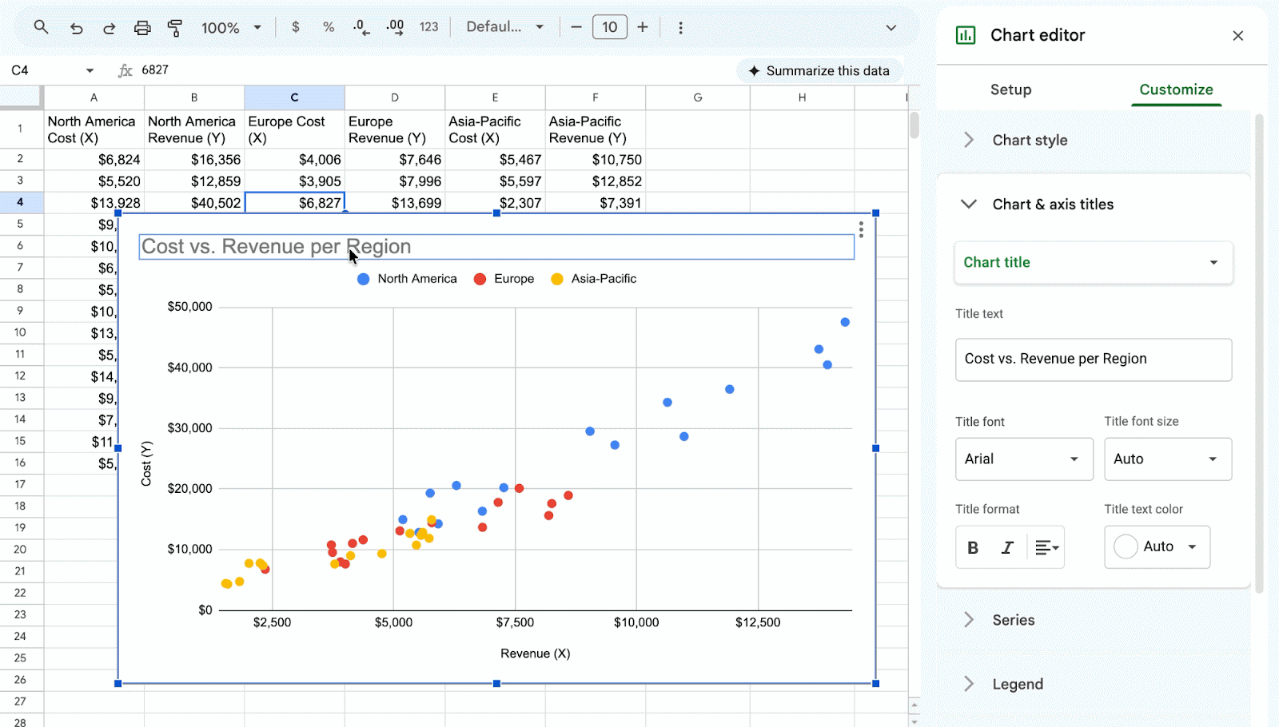The image size is (1279, 727).
Task: Increase the font size with plus button
Action: point(642,27)
